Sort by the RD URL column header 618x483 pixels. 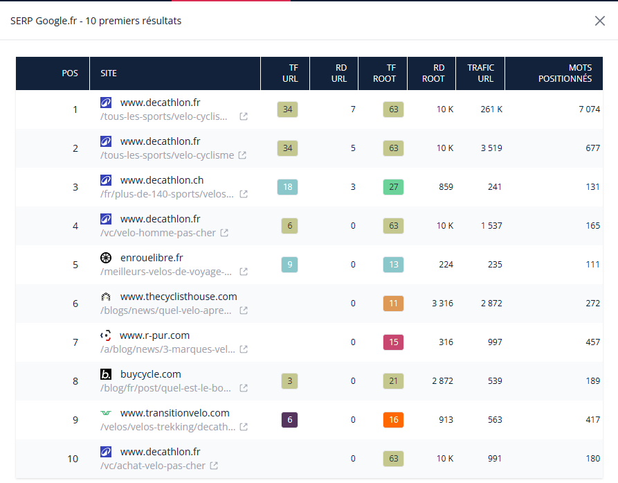click(x=334, y=73)
